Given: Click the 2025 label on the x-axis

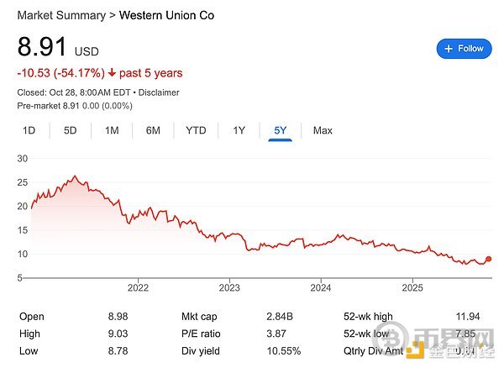Looking at the screenshot, I should [412, 287].
